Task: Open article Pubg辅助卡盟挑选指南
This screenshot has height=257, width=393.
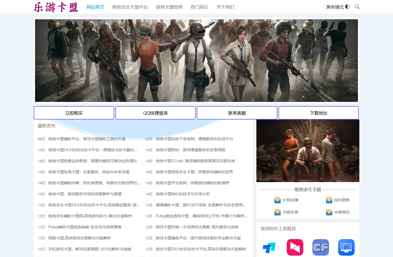Action: pos(85,227)
